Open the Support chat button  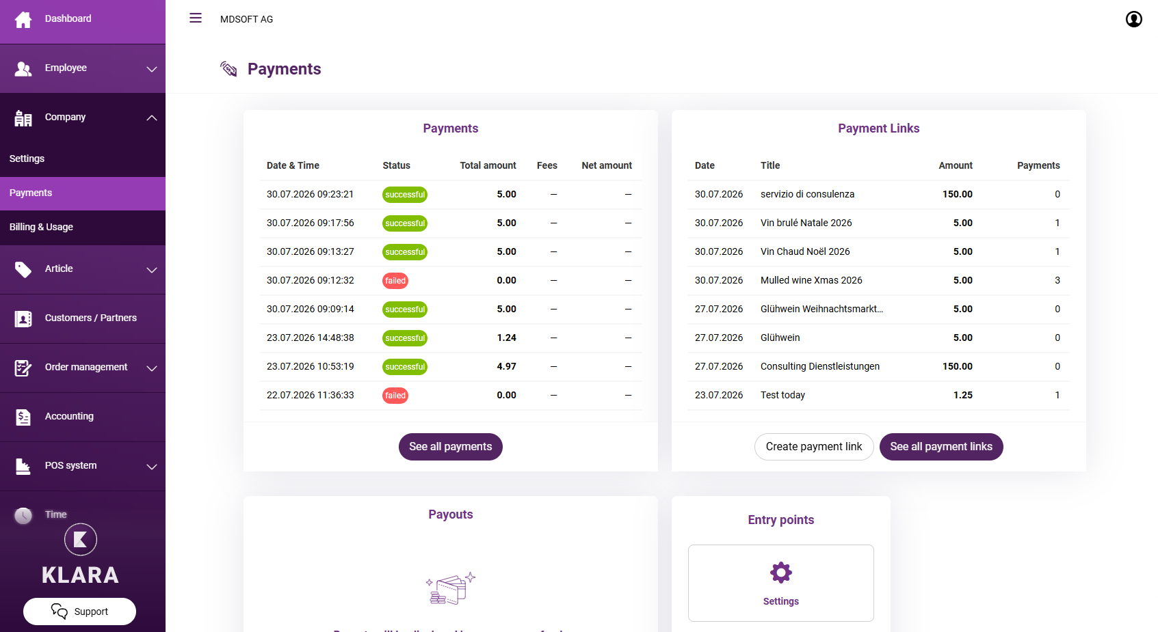[x=79, y=612]
